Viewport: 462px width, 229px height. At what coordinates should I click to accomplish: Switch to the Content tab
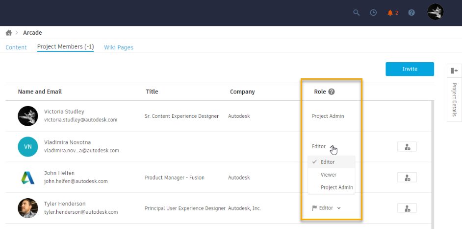(x=16, y=47)
